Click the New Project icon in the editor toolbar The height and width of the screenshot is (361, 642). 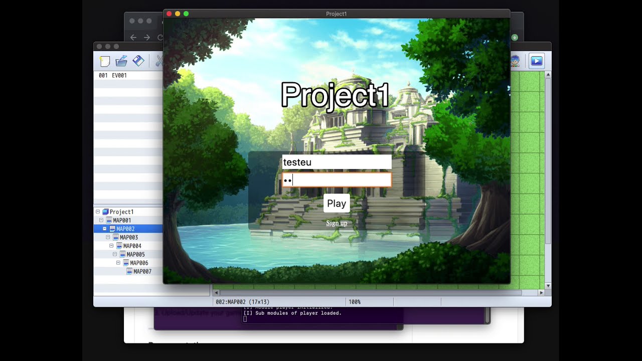[104, 61]
